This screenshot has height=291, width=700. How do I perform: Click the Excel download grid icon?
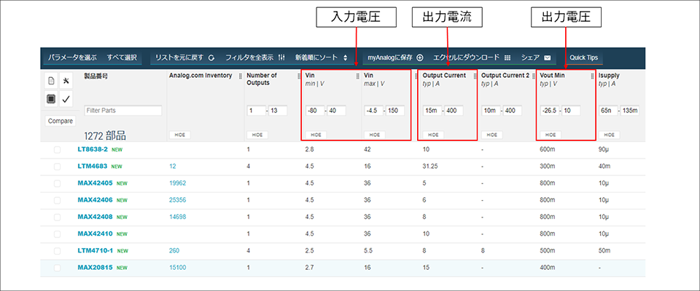pos(507,58)
